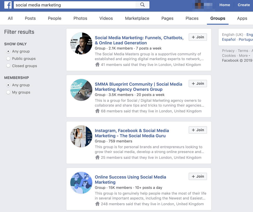Click 'Group · 3.5K members · 20 posts a week'
Viewport: 253px width, 212px height.
pyautogui.click(x=130, y=95)
